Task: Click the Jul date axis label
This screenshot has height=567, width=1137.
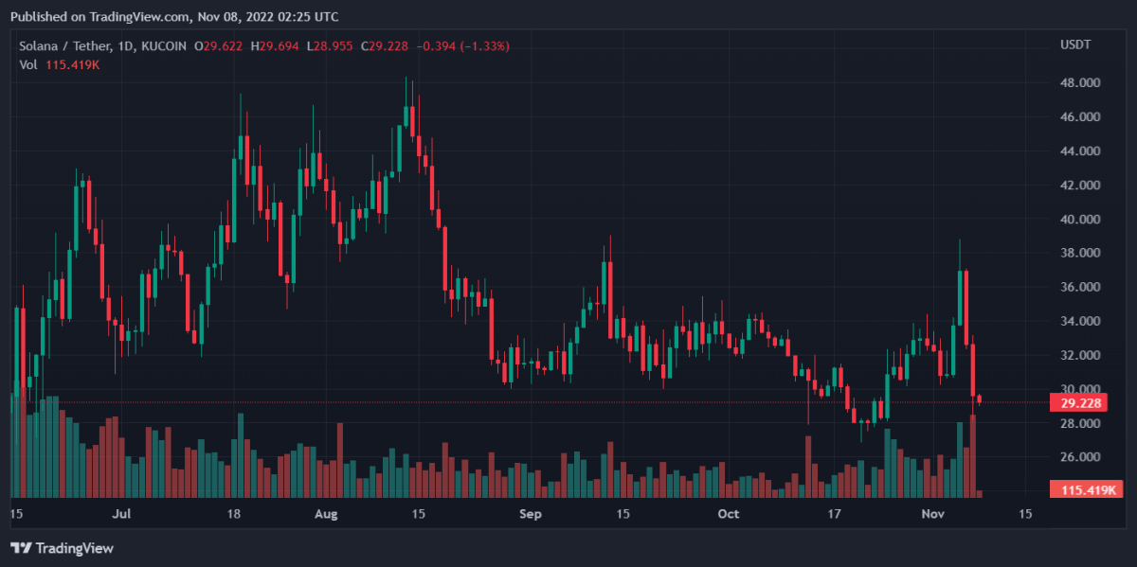Action: 120,514
